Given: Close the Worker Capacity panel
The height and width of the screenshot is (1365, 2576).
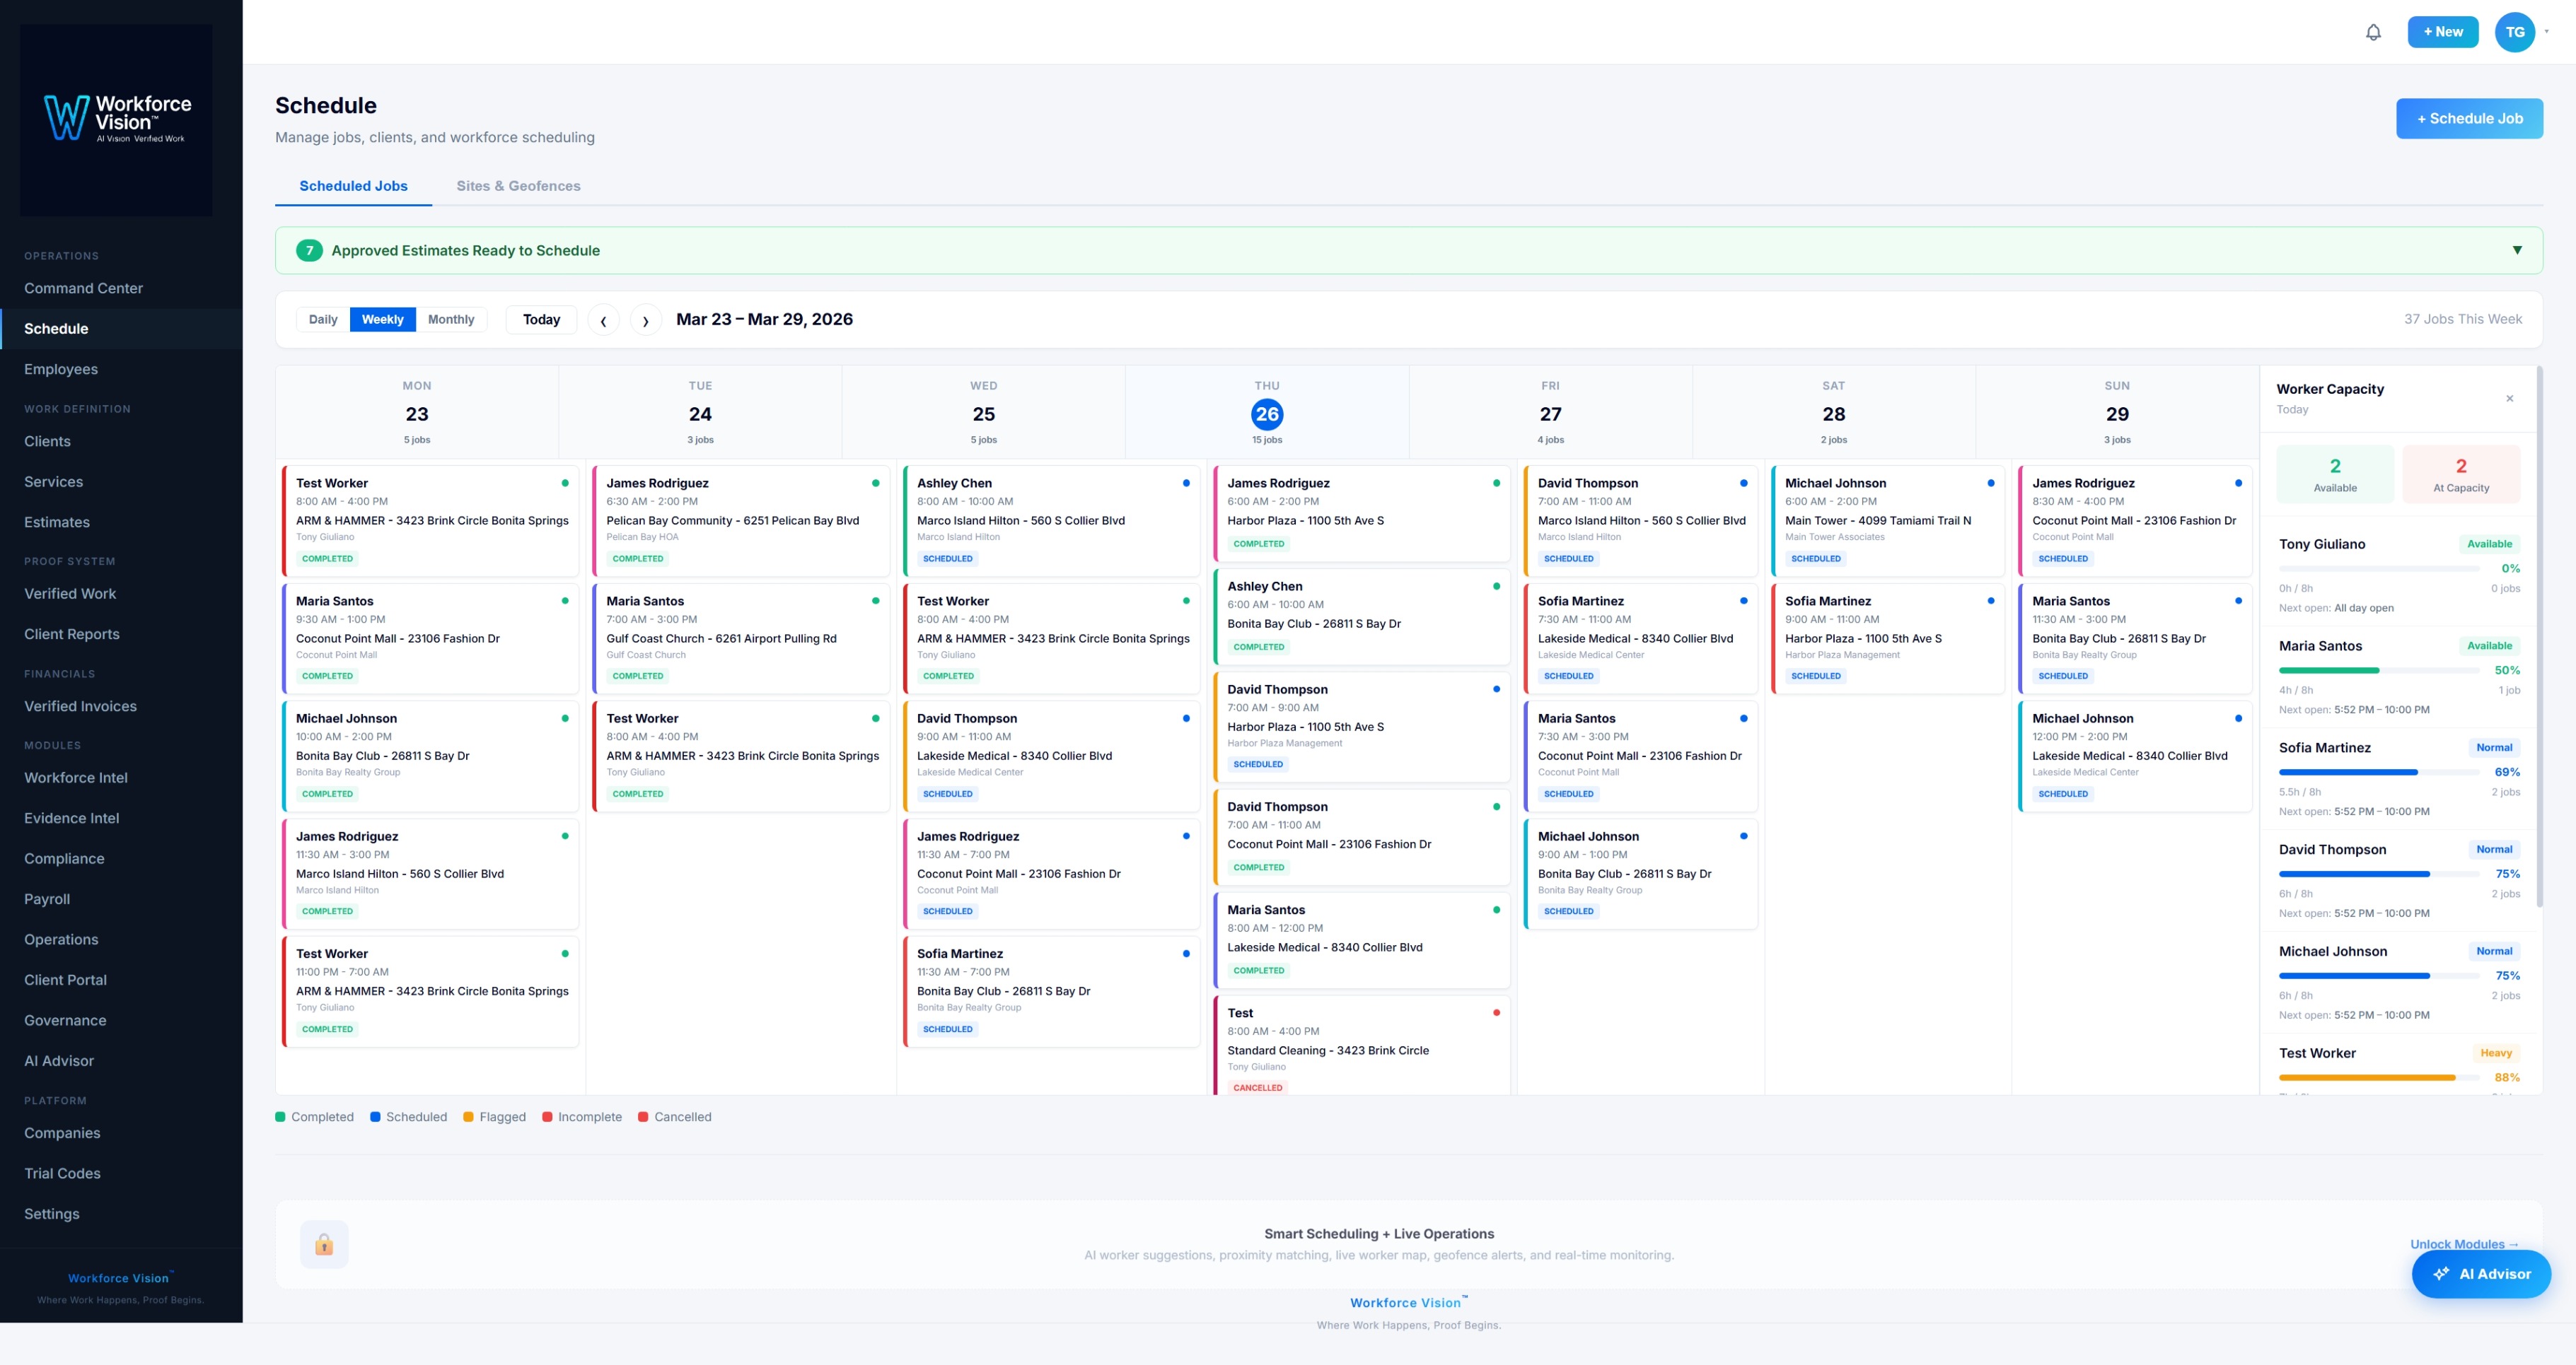Looking at the screenshot, I should [2509, 399].
